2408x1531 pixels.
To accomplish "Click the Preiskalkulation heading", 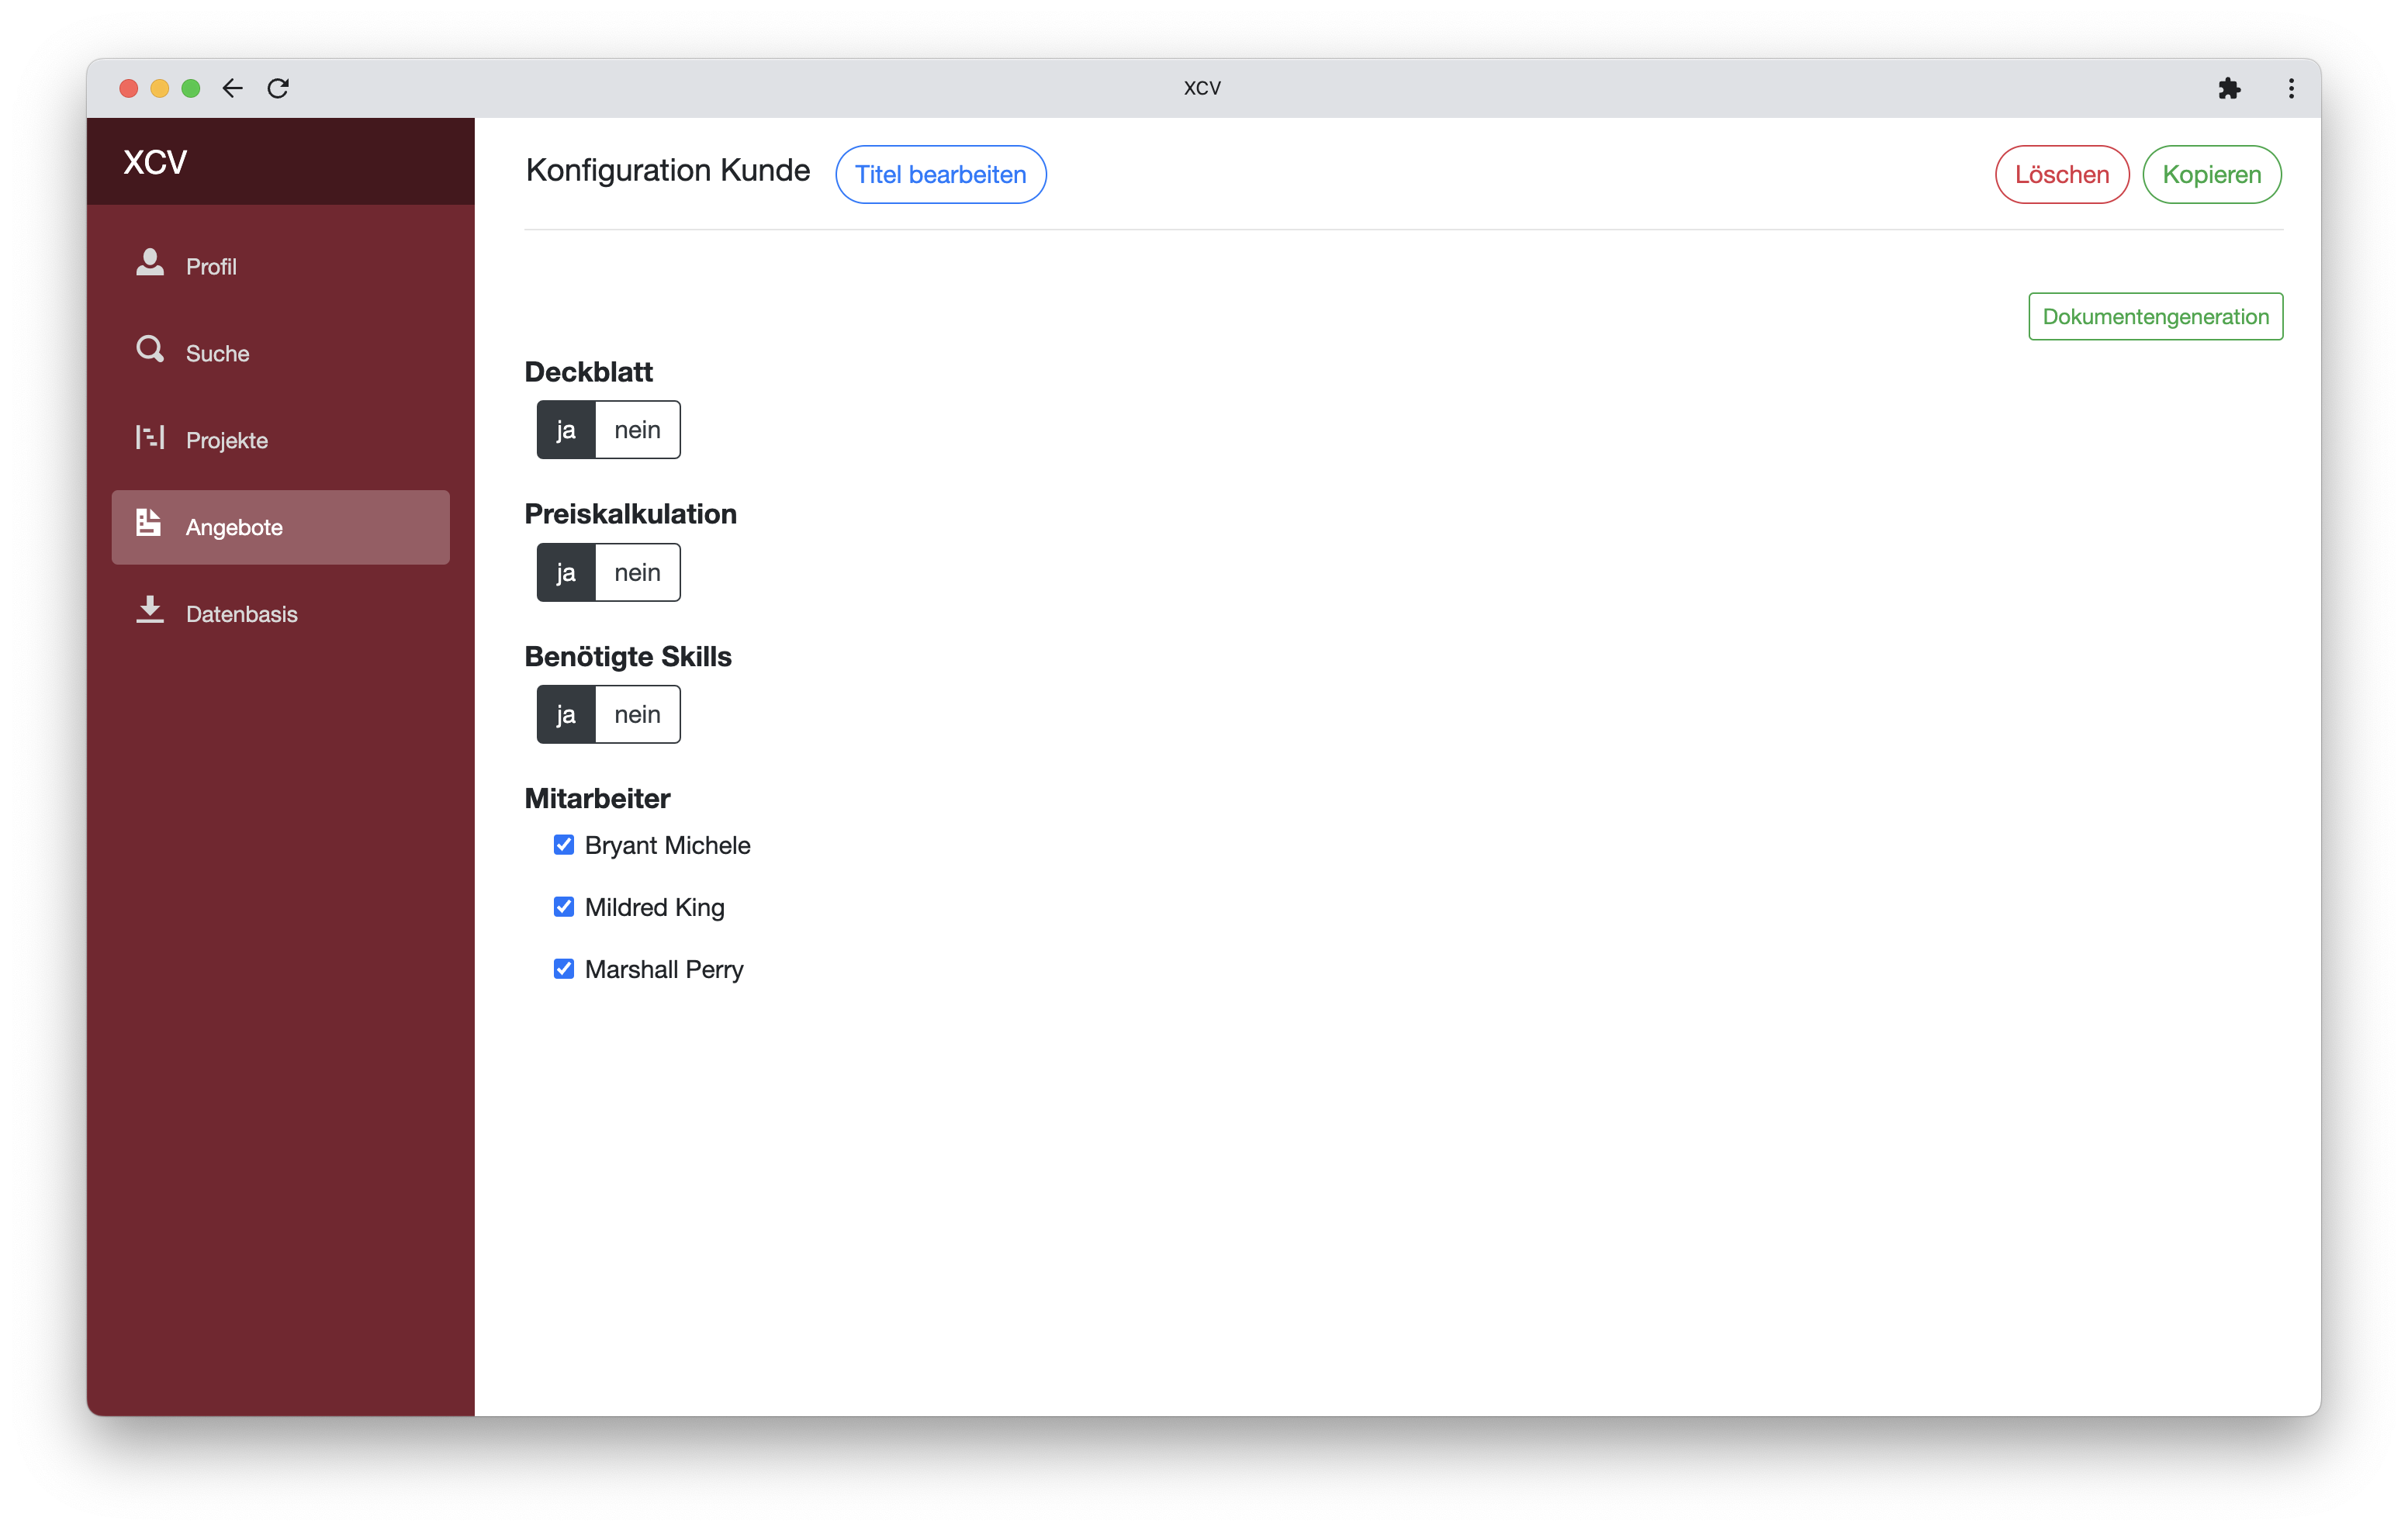I will (630, 514).
